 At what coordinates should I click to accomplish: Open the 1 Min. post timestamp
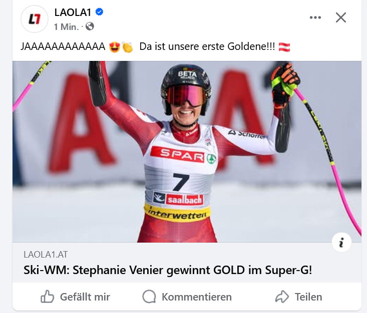click(66, 27)
